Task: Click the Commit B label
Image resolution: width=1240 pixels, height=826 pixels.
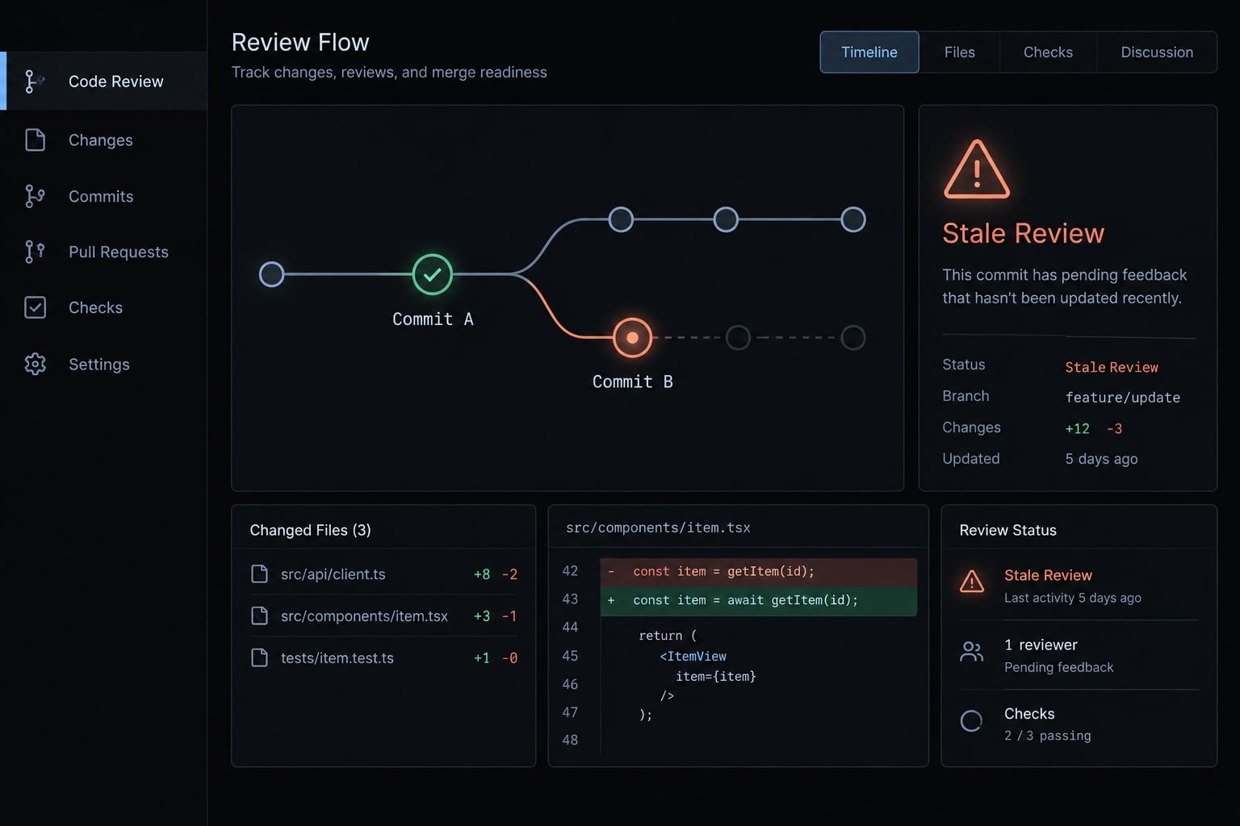Action: pyautogui.click(x=632, y=382)
